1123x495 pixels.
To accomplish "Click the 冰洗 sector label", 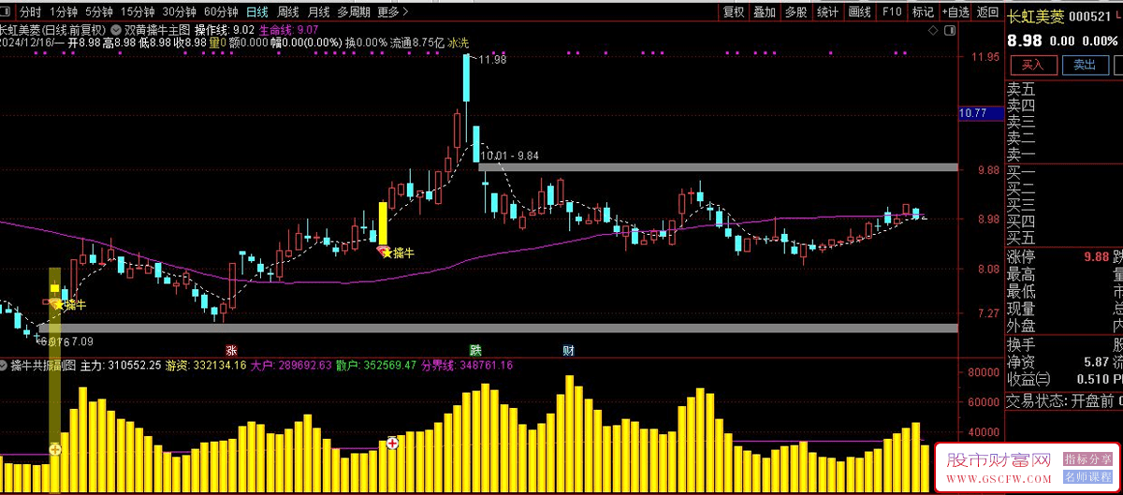I will pos(459,43).
